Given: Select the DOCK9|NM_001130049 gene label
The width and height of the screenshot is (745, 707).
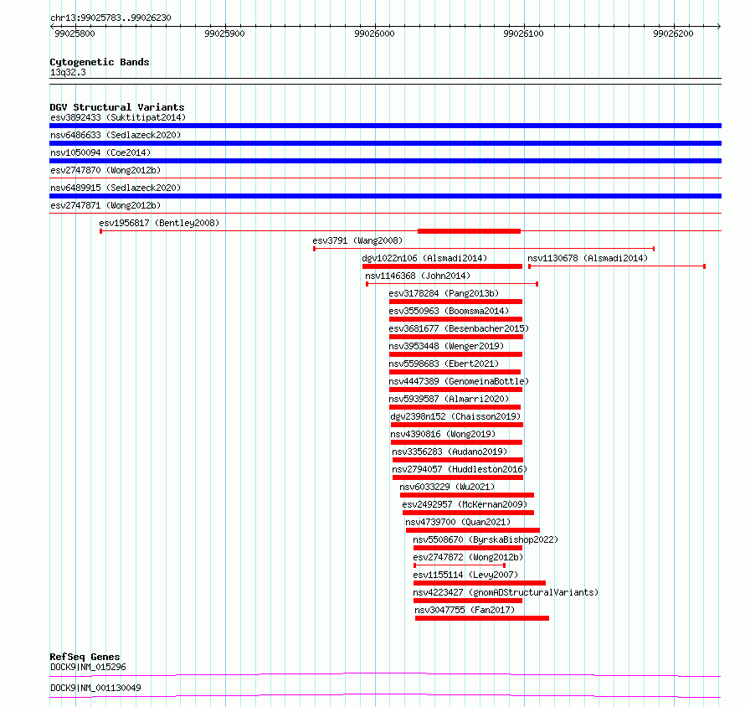Looking at the screenshot, I should click(95, 688).
